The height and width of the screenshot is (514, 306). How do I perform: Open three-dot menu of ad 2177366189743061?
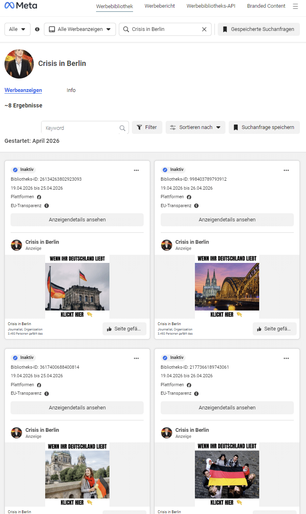(x=286, y=358)
